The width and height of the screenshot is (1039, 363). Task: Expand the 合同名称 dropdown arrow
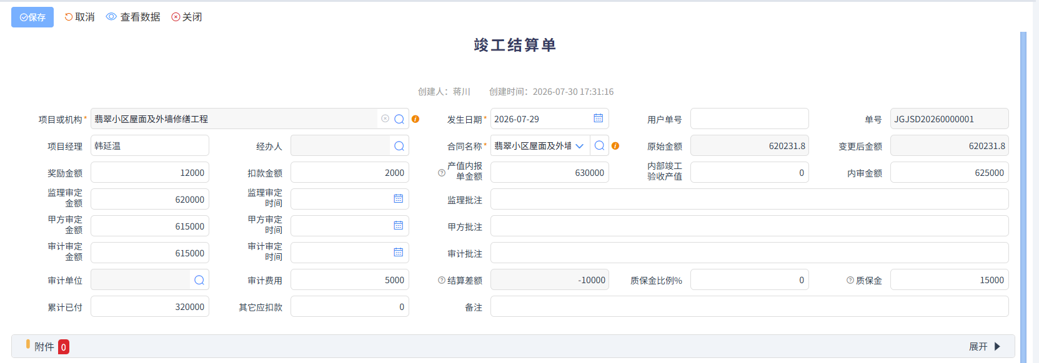pyautogui.click(x=579, y=146)
